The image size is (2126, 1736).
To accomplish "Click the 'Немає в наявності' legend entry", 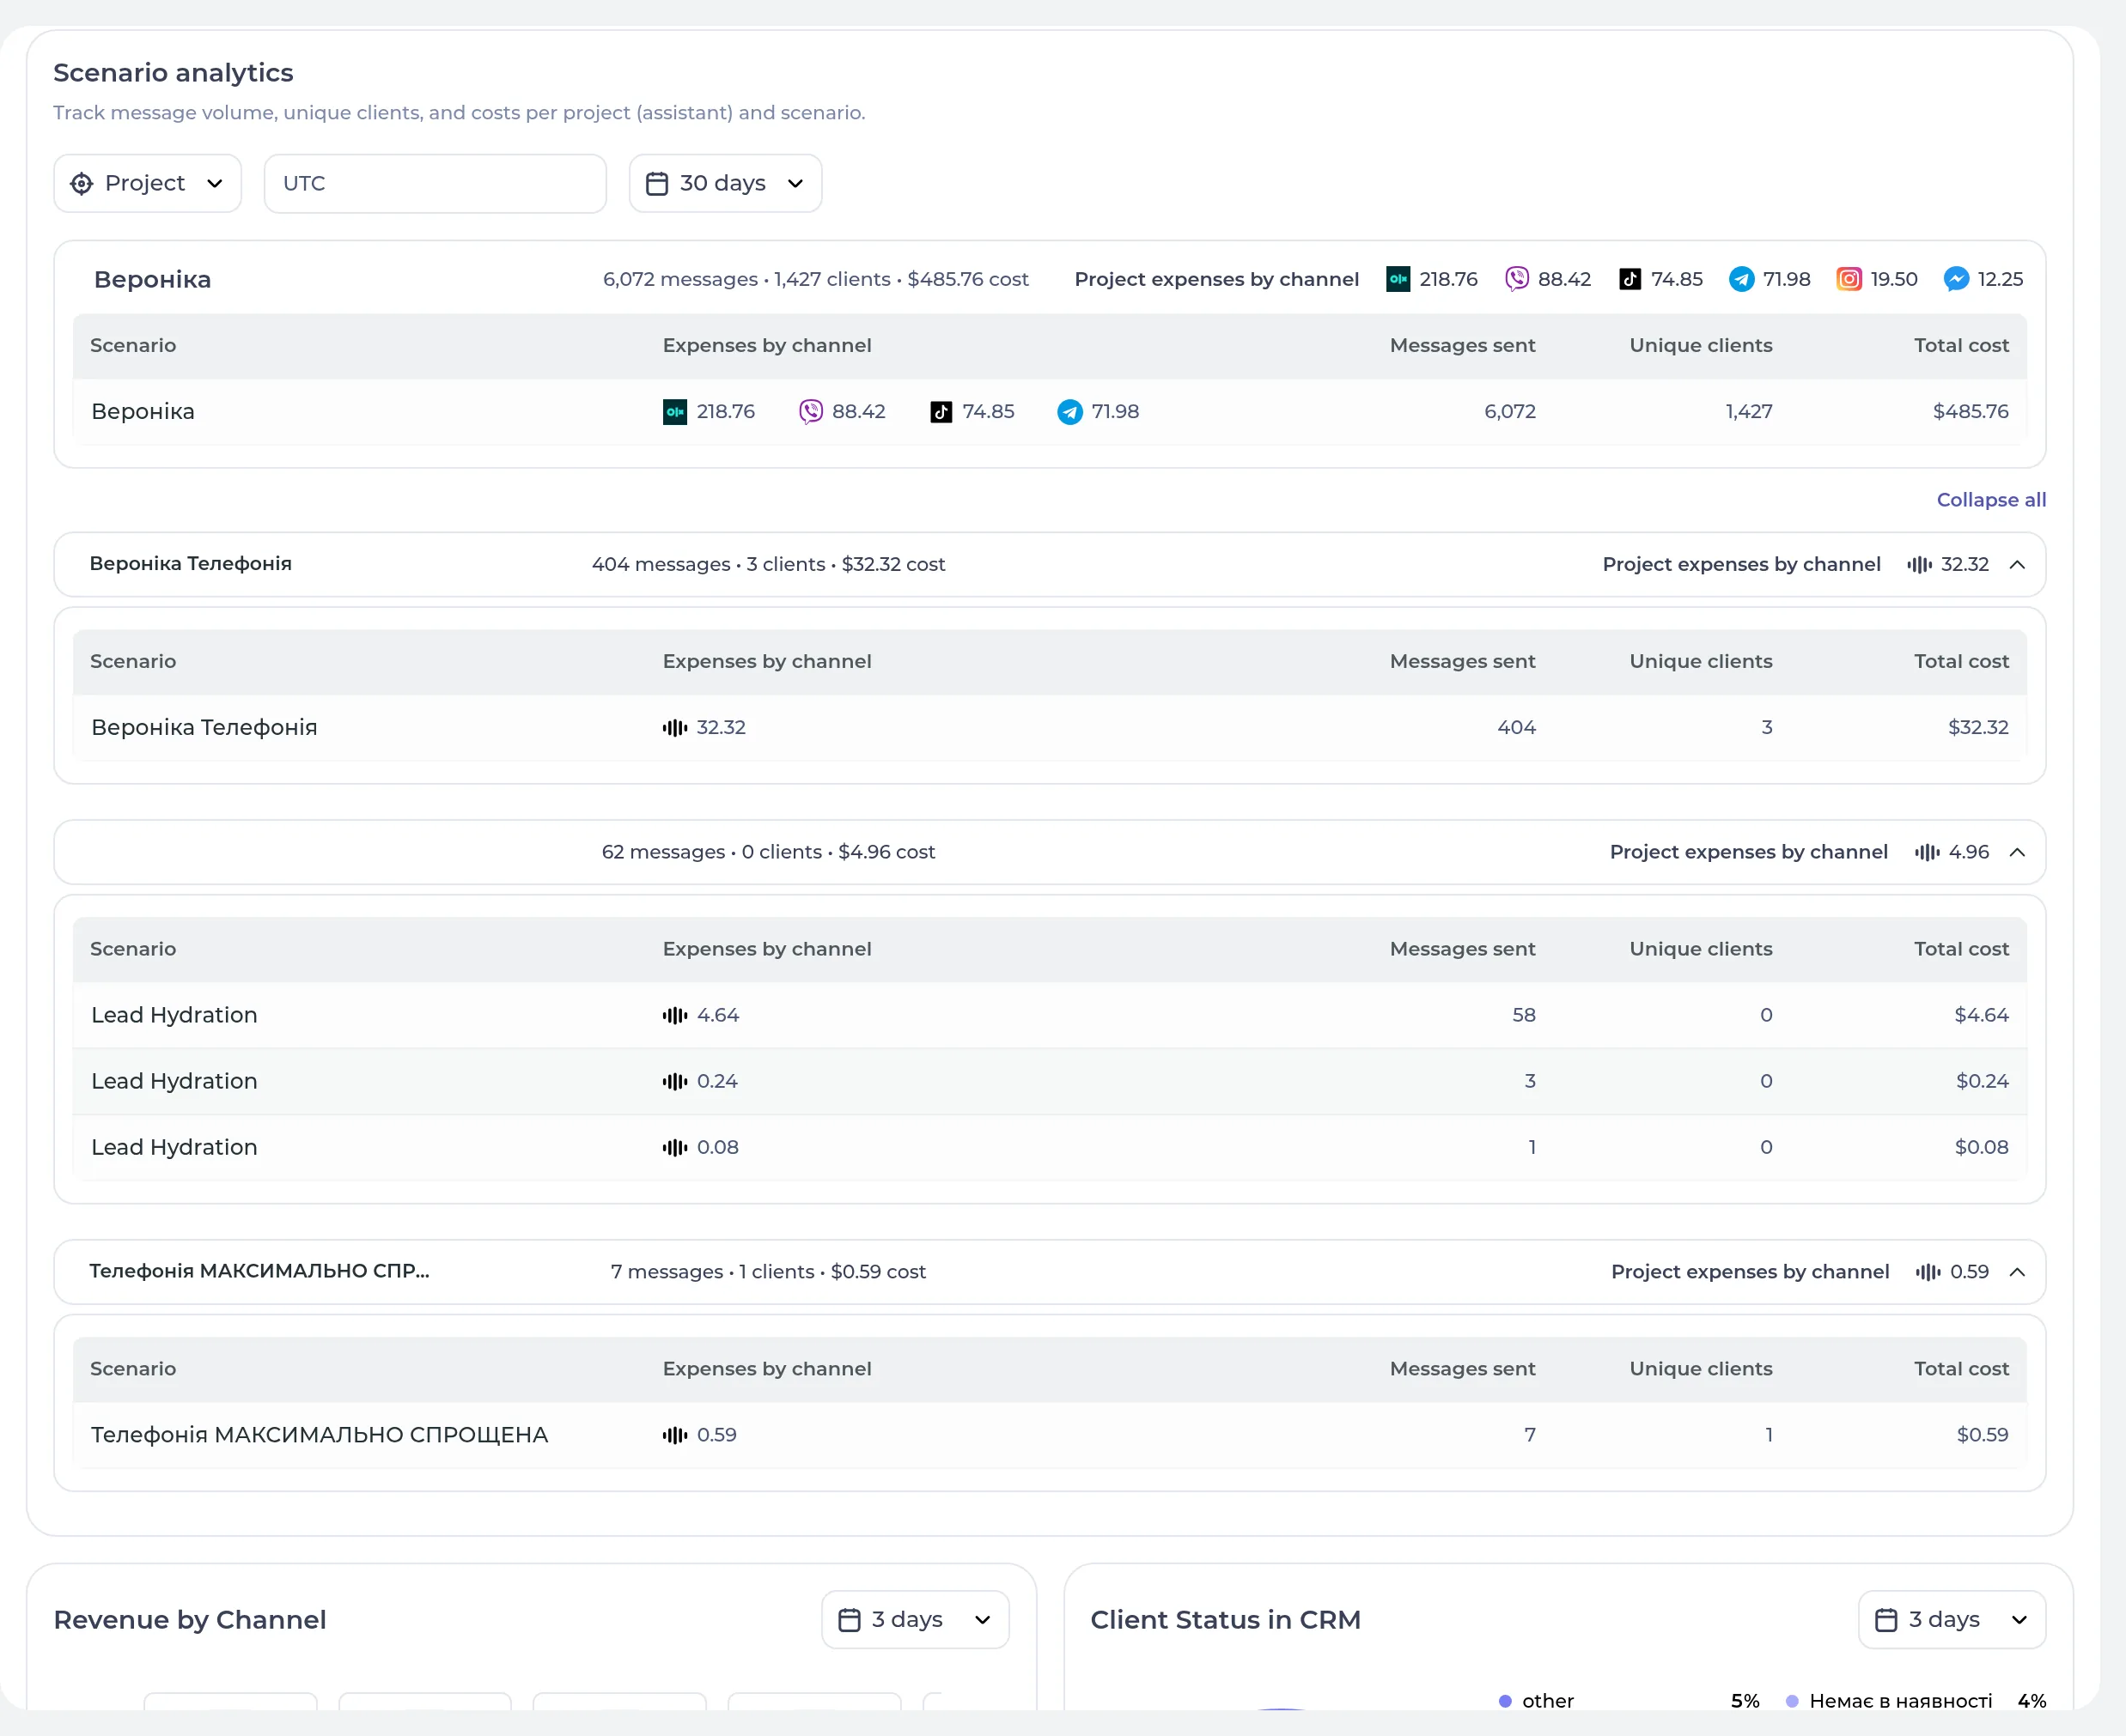I will tap(1891, 1701).
